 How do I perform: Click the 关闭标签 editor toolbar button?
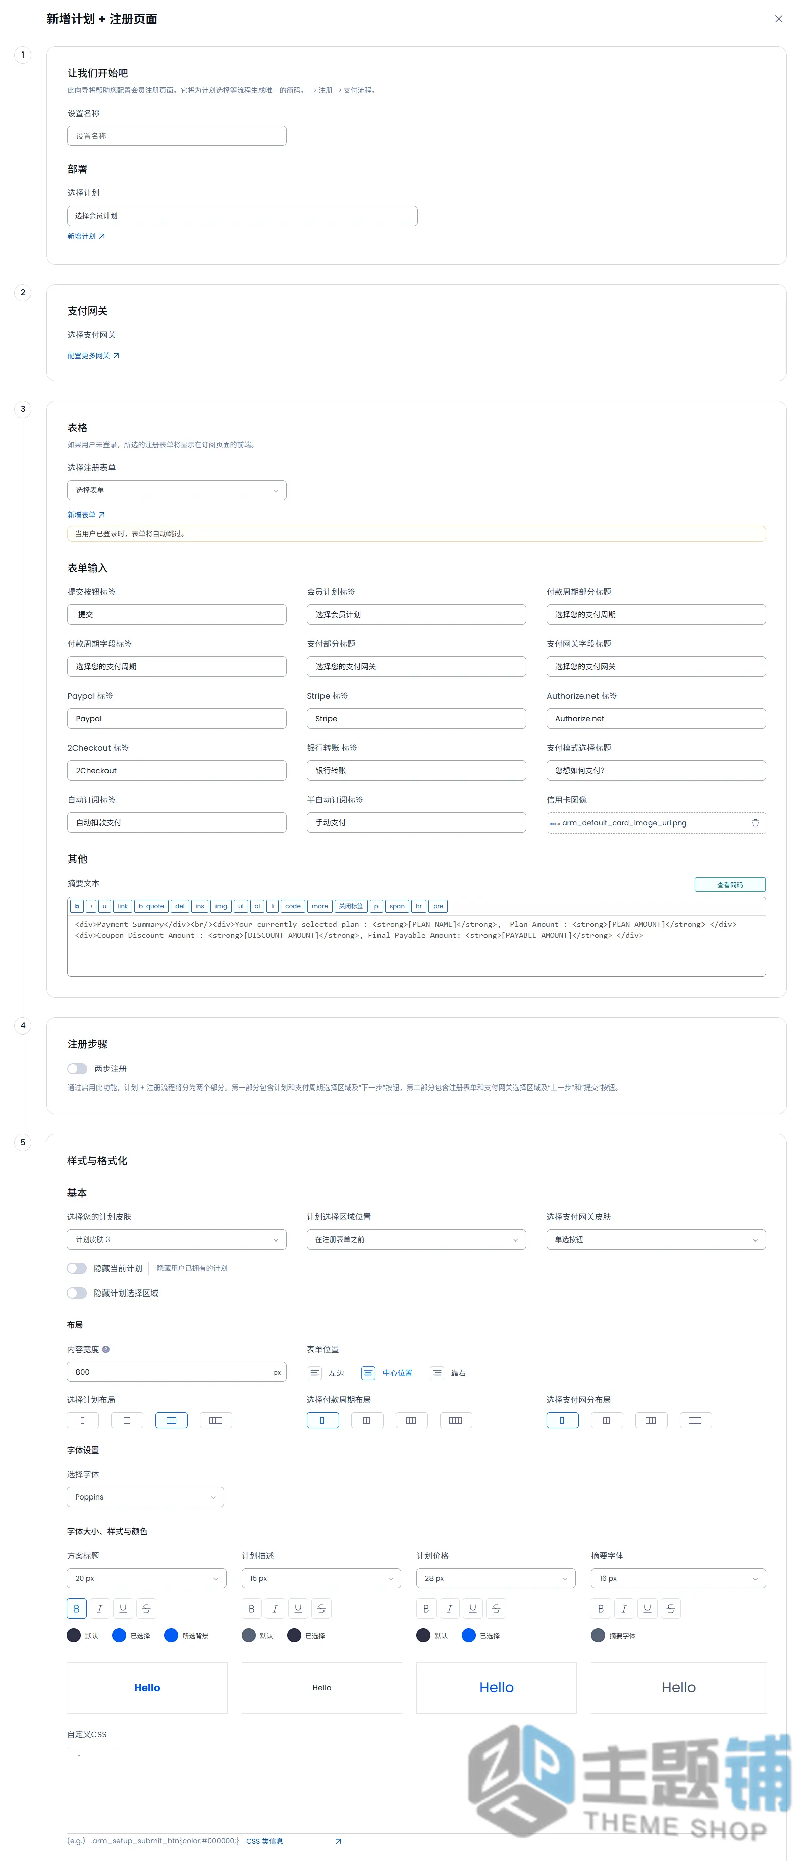(x=351, y=906)
